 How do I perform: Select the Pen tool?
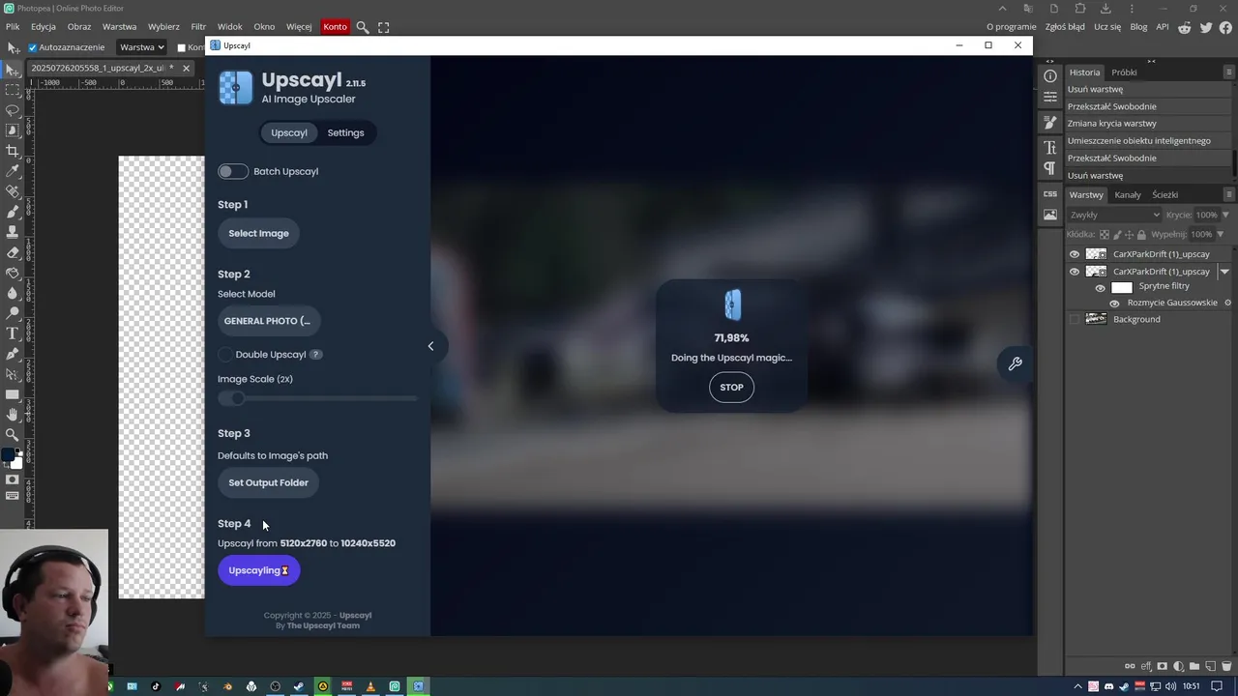13,355
